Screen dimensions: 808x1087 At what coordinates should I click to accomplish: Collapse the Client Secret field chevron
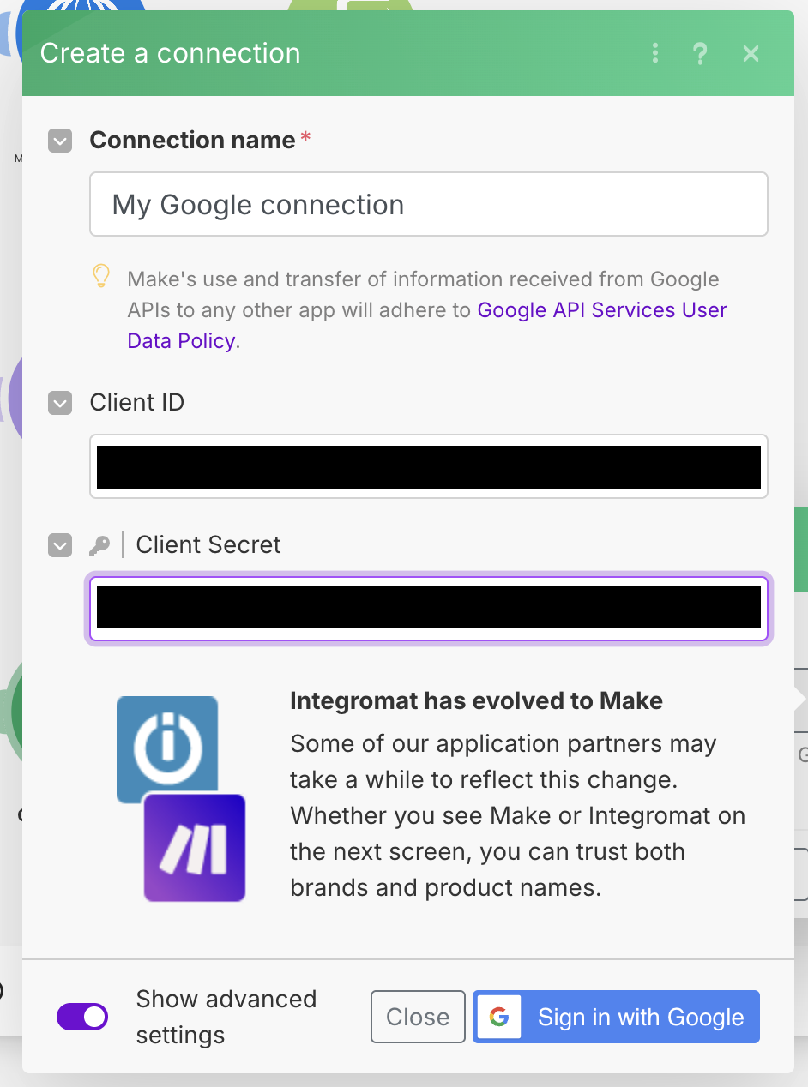59,545
